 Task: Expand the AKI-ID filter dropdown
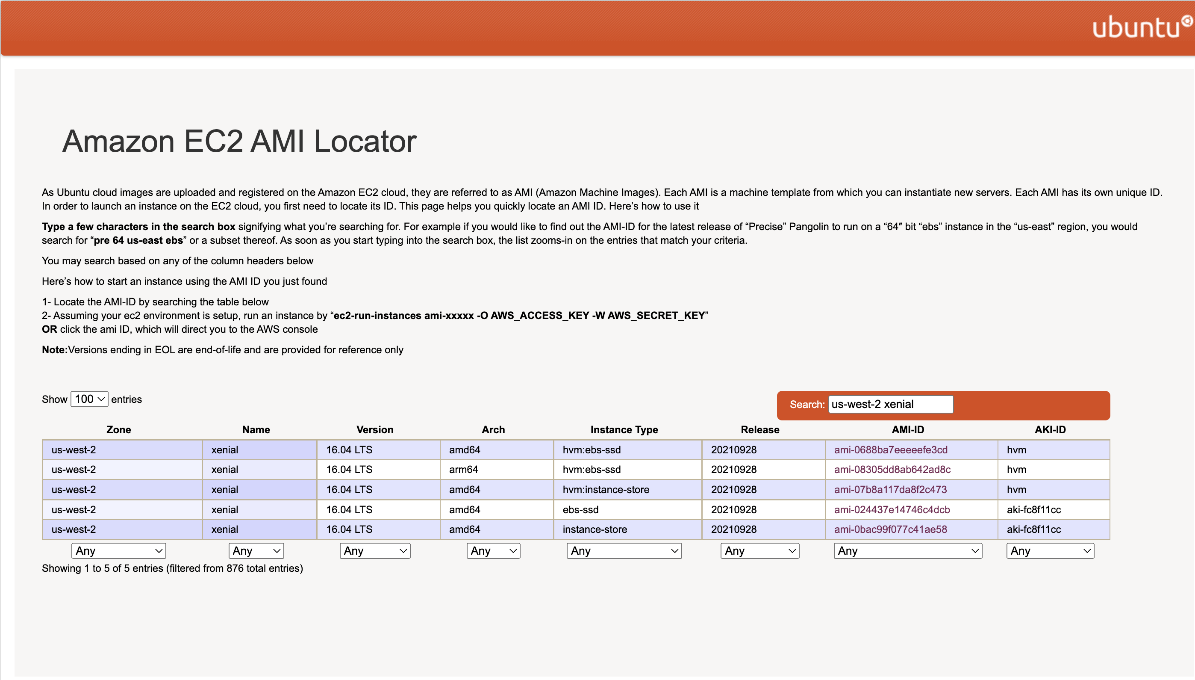pyautogui.click(x=1050, y=551)
